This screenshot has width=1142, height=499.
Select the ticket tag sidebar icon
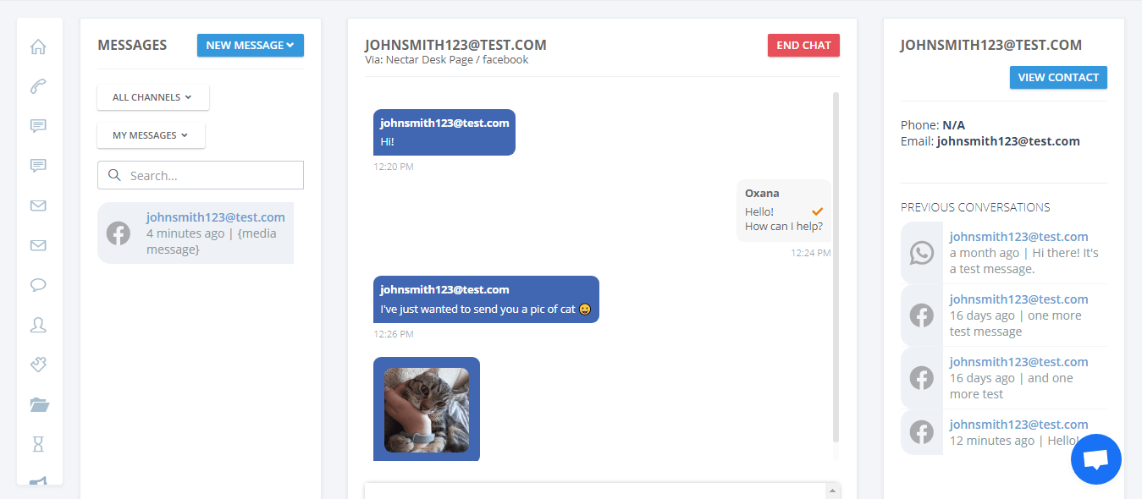pyautogui.click(x=38, y=365)
